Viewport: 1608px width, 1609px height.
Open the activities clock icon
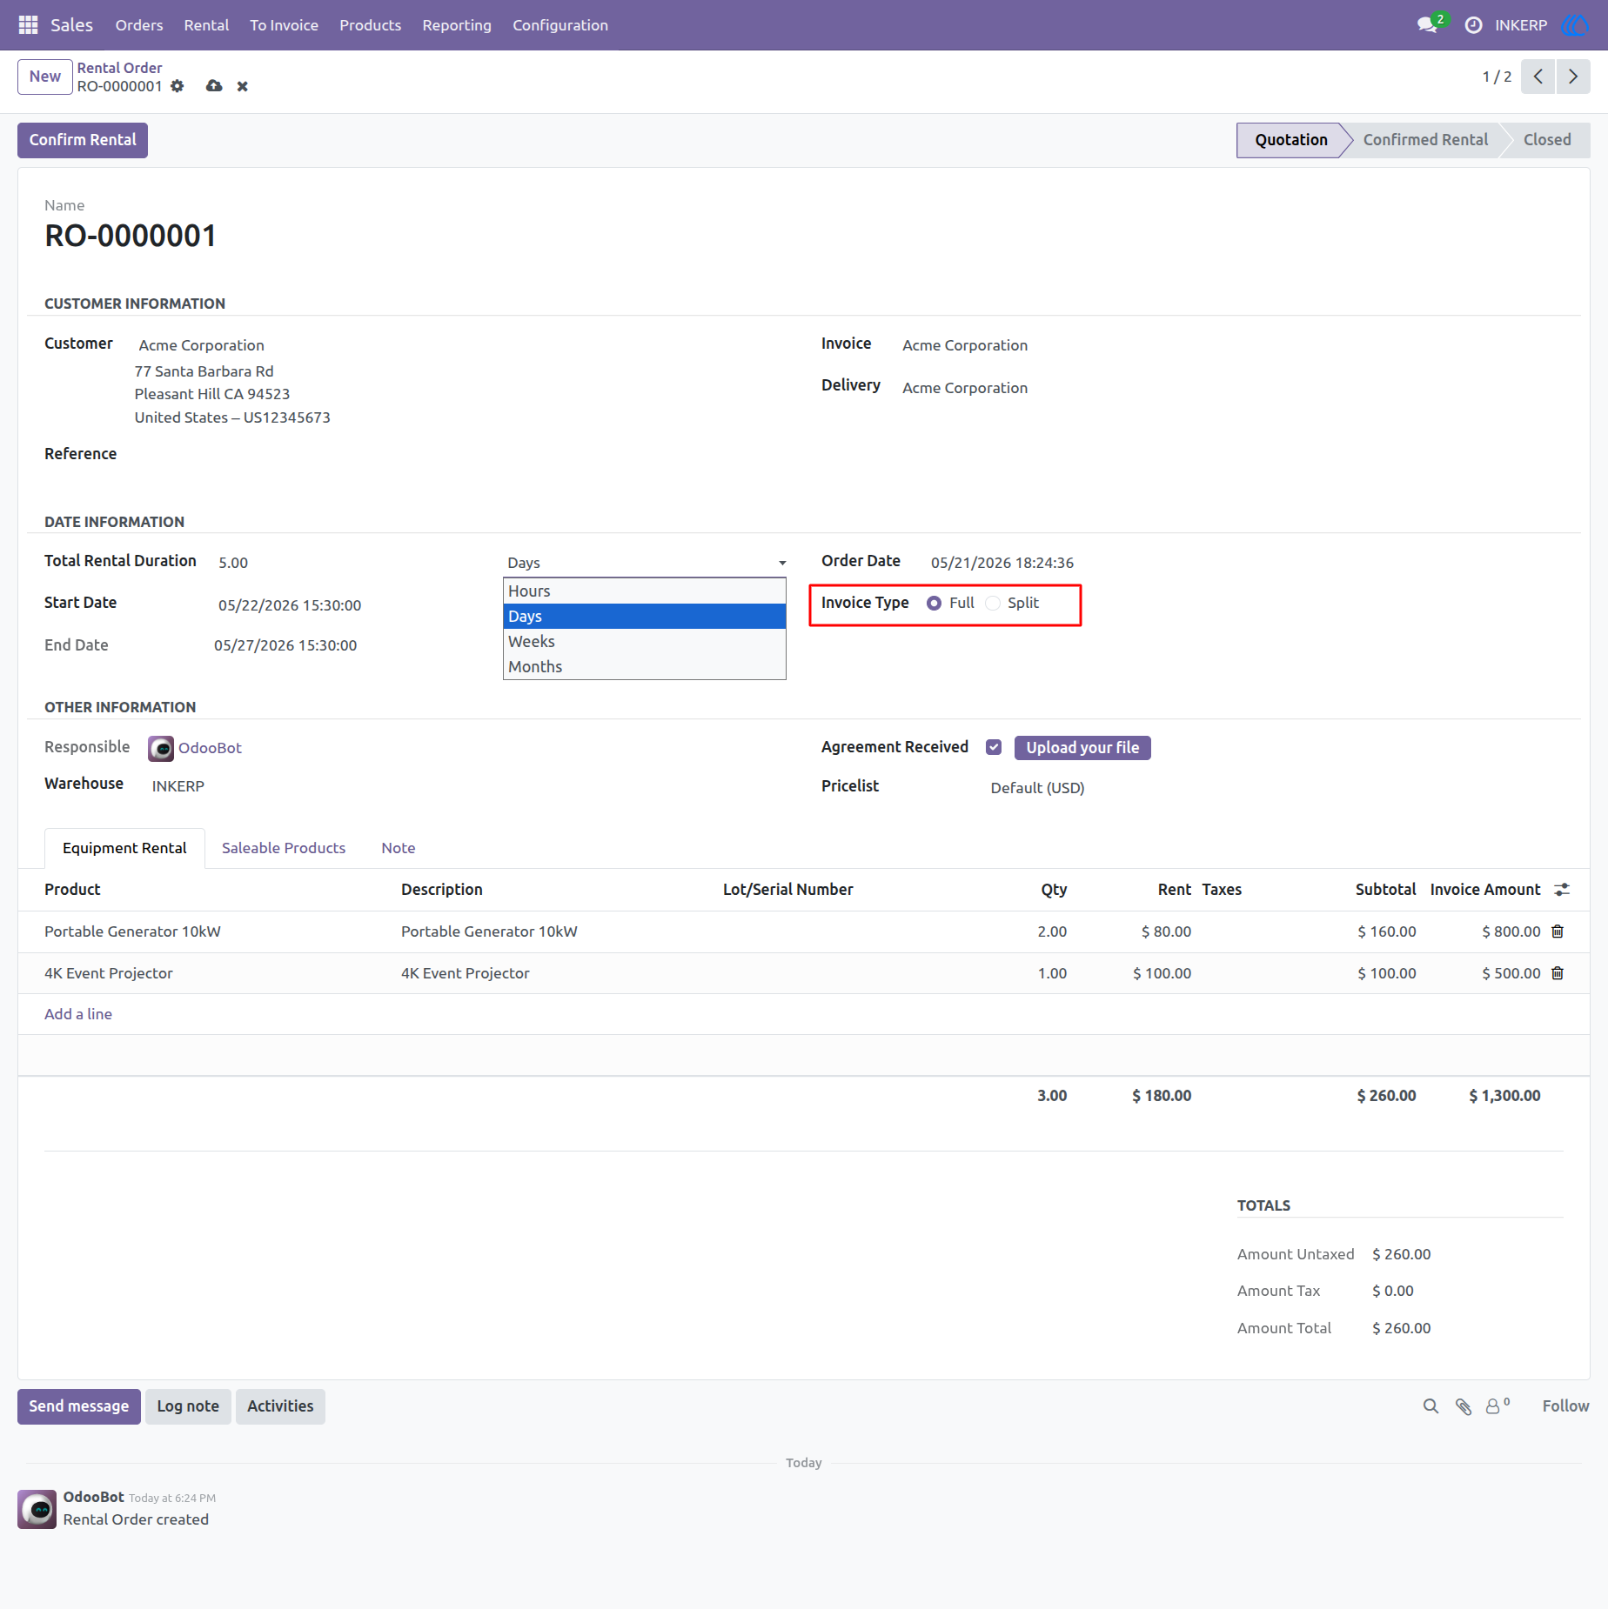pyautogui.click(x=1473, y=25)
